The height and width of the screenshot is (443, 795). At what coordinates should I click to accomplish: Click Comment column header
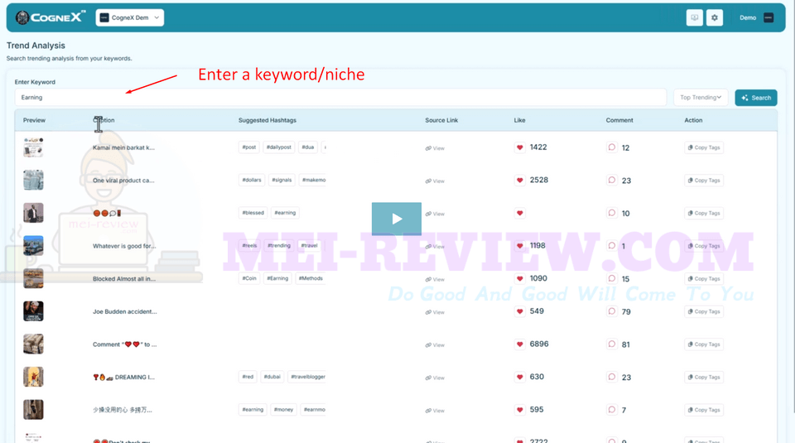[x=619, y=120]
